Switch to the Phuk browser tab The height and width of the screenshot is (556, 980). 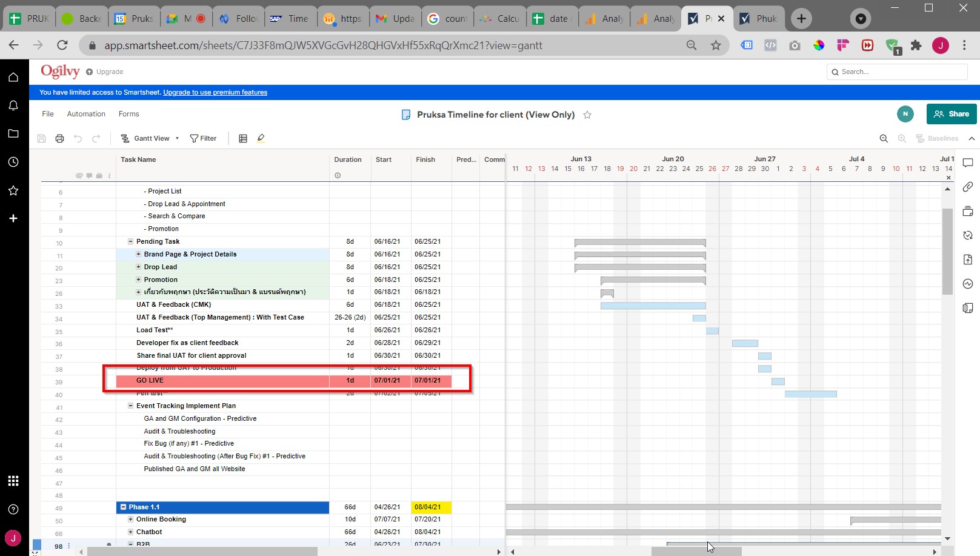pyautogui.click(x=759, y=19)
